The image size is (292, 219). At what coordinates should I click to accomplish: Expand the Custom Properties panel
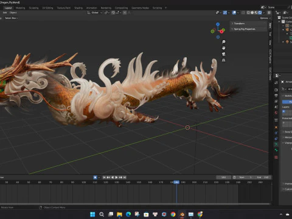[287, 189]
